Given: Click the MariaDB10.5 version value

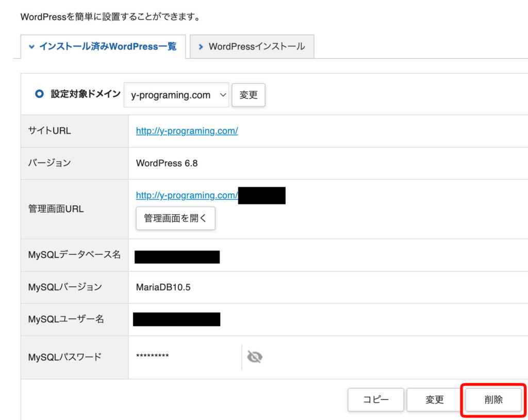Looking at the screenshot, I should click(x=163, y=287).
